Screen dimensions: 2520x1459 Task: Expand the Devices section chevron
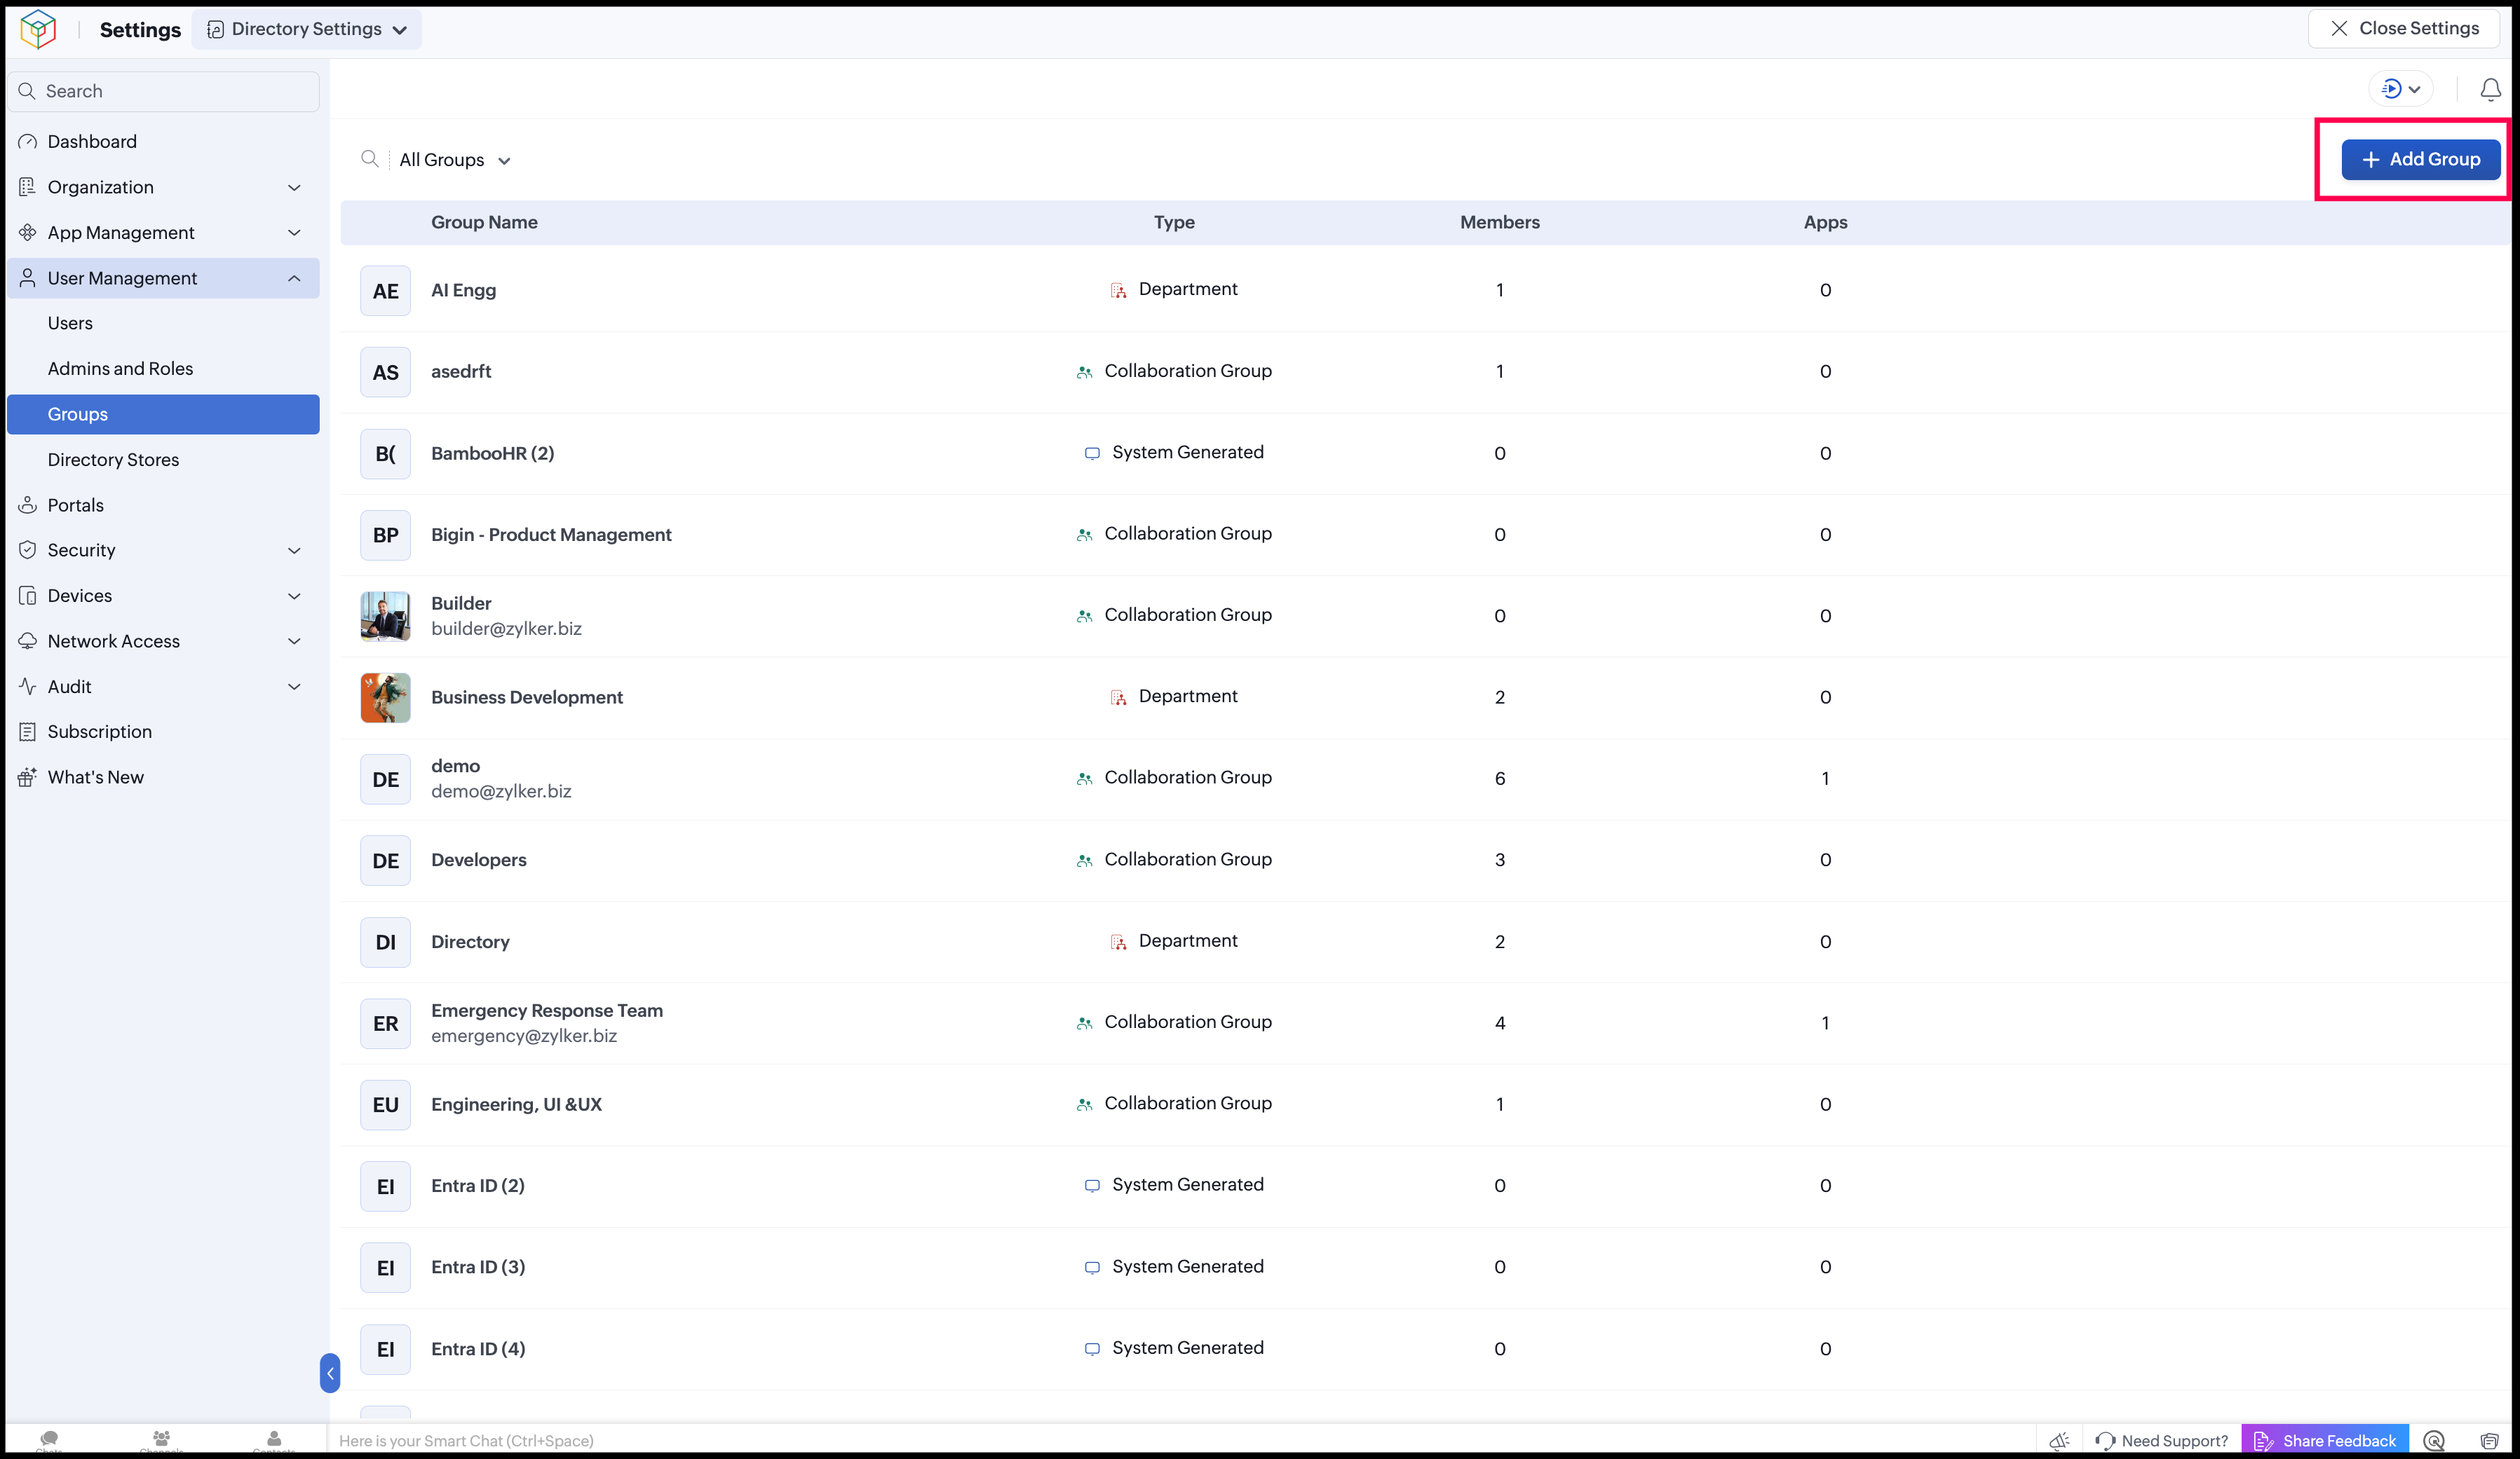coord(294,596)
